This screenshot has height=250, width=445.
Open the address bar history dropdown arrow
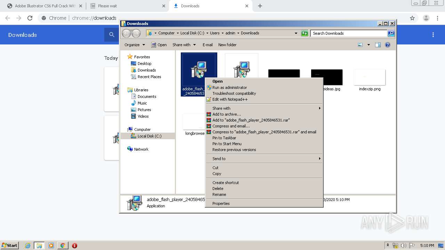point(296,33)
